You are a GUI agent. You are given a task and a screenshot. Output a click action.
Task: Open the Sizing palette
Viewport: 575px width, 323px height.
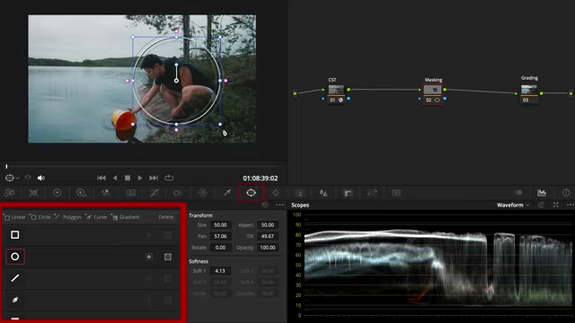tap(372, 193)
